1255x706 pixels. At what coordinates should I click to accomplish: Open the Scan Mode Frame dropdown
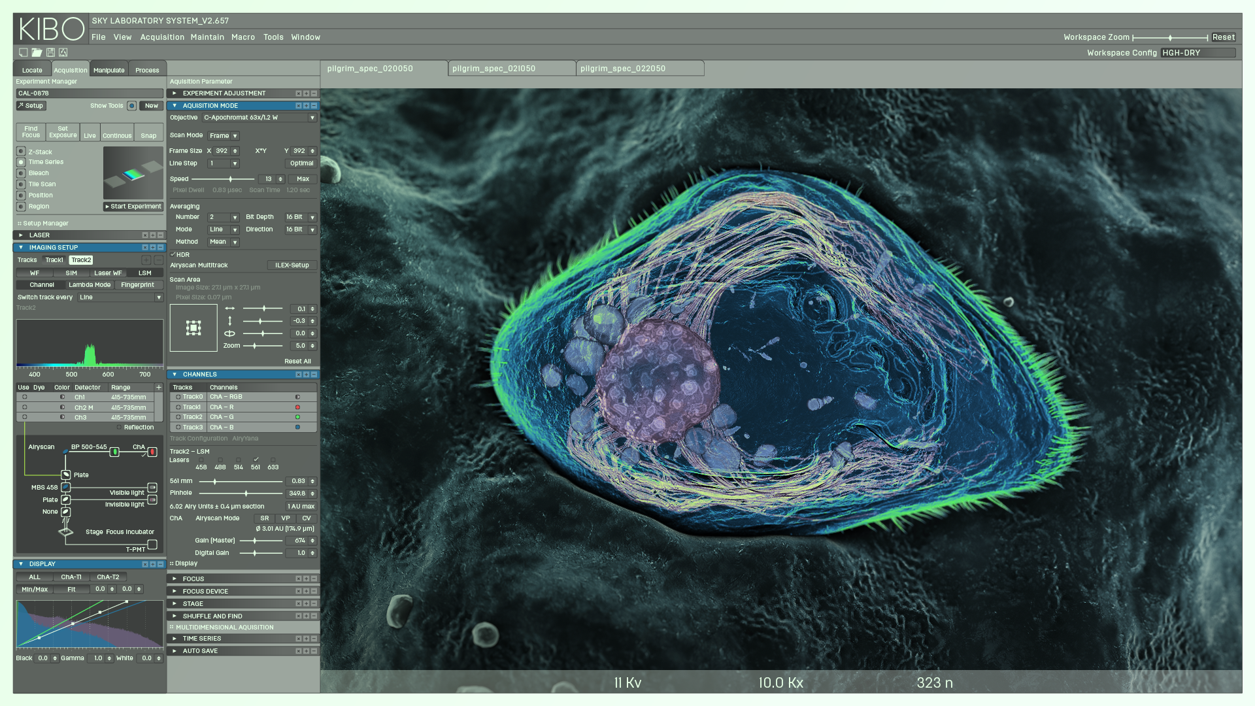pos(235,136)
